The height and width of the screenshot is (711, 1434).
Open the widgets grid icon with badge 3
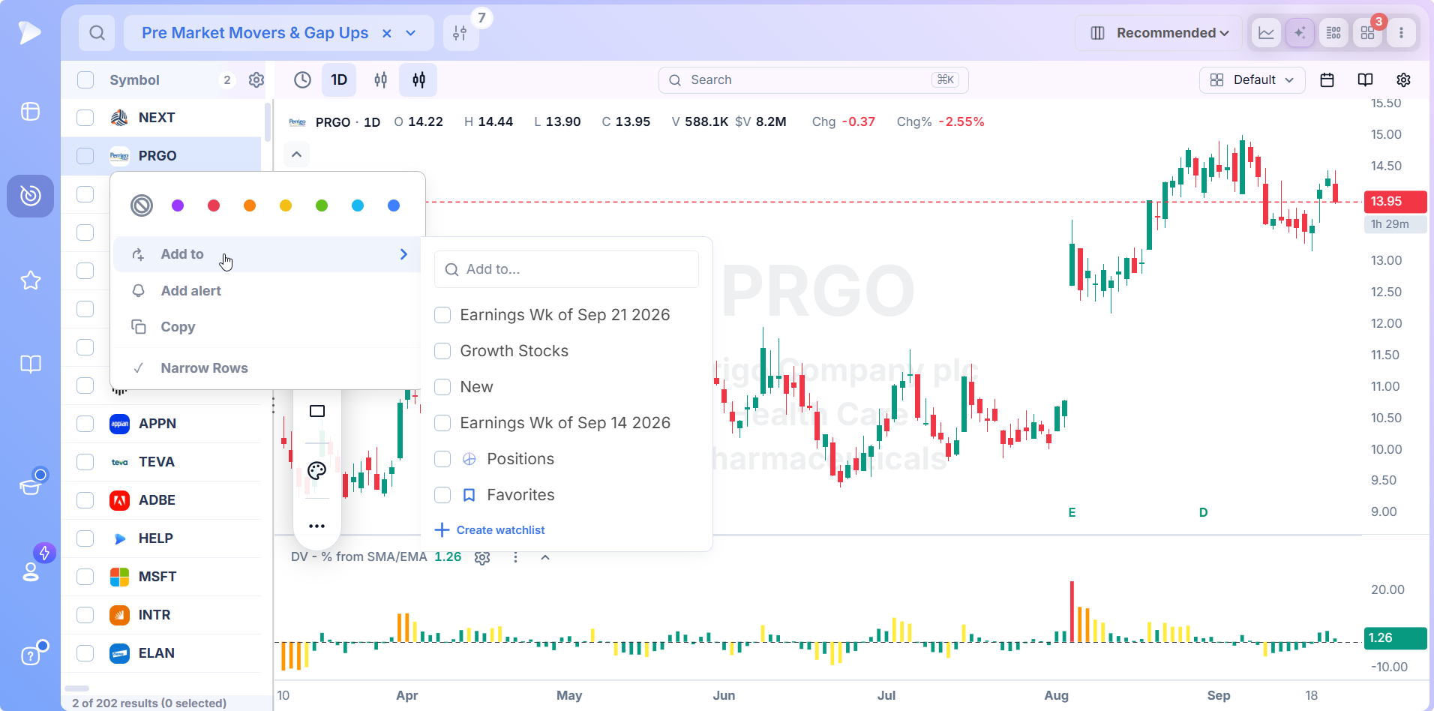click(1367, 33)
